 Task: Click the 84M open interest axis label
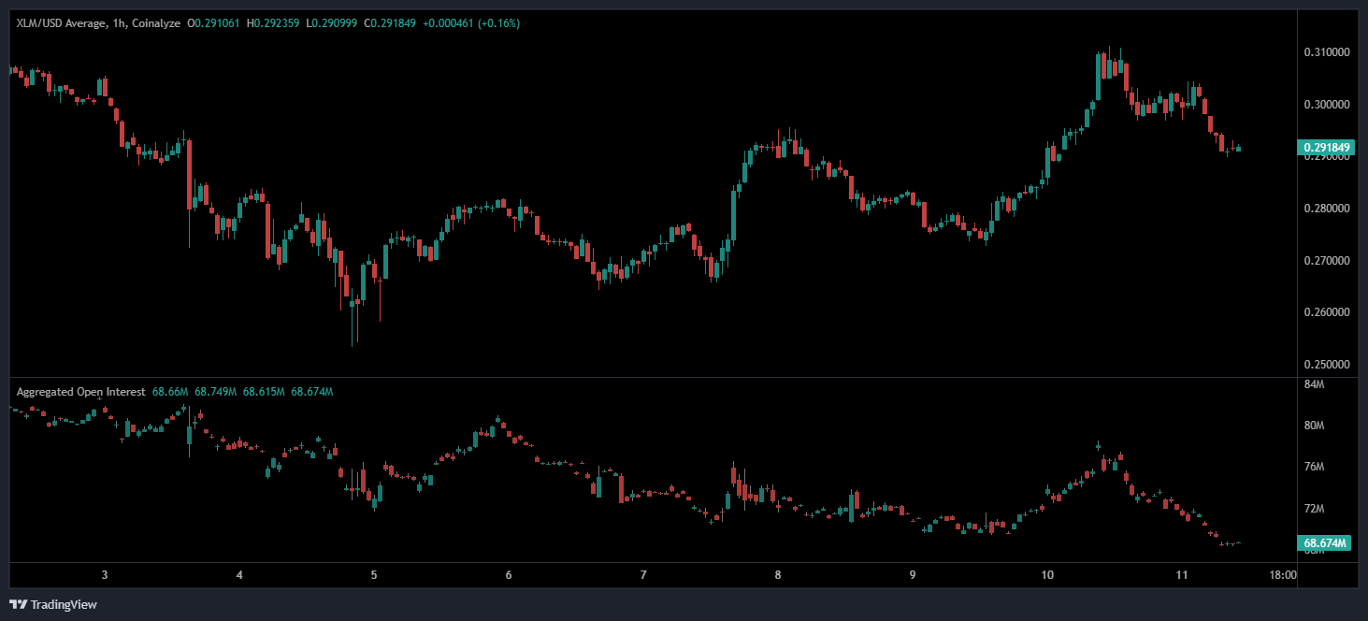coord(1314,384)
